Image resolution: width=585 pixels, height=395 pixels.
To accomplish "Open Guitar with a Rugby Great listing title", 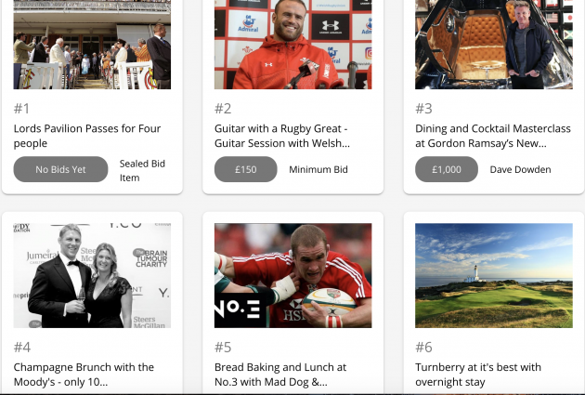I will [x=282, y=136].
